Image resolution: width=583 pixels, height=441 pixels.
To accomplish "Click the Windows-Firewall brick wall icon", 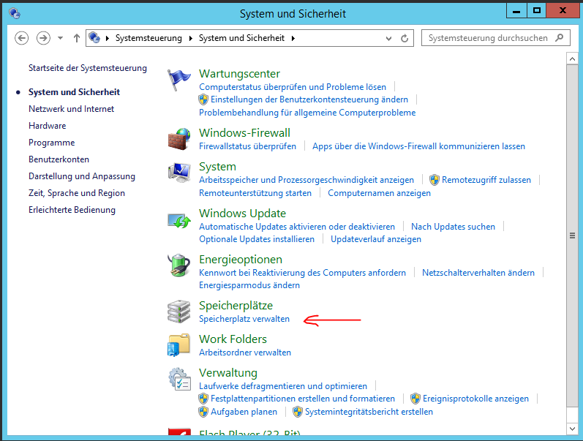I will (x=178, y=139).
